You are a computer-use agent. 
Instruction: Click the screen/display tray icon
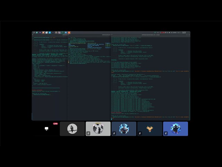[158, 32]
